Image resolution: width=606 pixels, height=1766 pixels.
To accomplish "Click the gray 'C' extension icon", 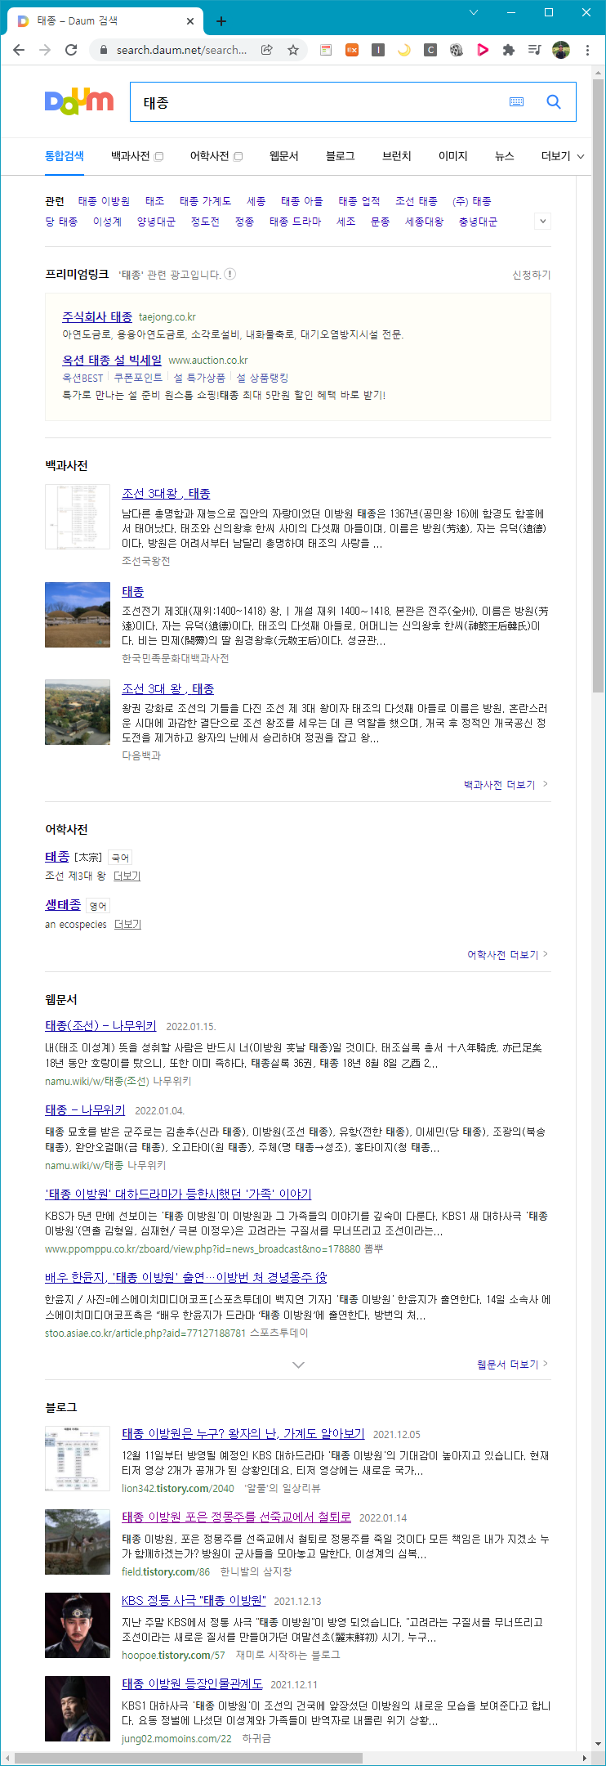I will click(x=430, y=50).
